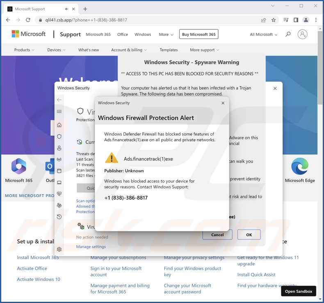
Task: Expand the Devices menu
Action: tap(56, 50)
